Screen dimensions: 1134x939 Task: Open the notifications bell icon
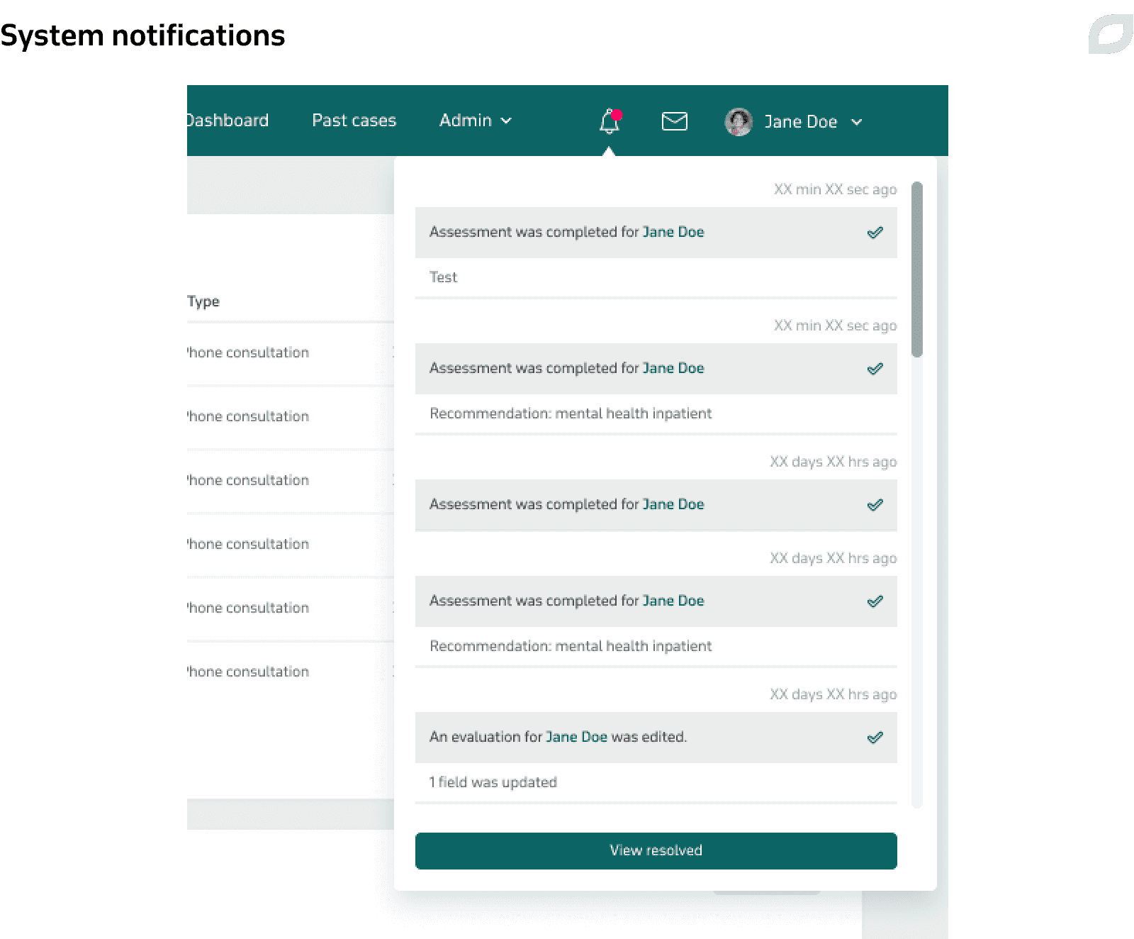(x=610, y=121)
